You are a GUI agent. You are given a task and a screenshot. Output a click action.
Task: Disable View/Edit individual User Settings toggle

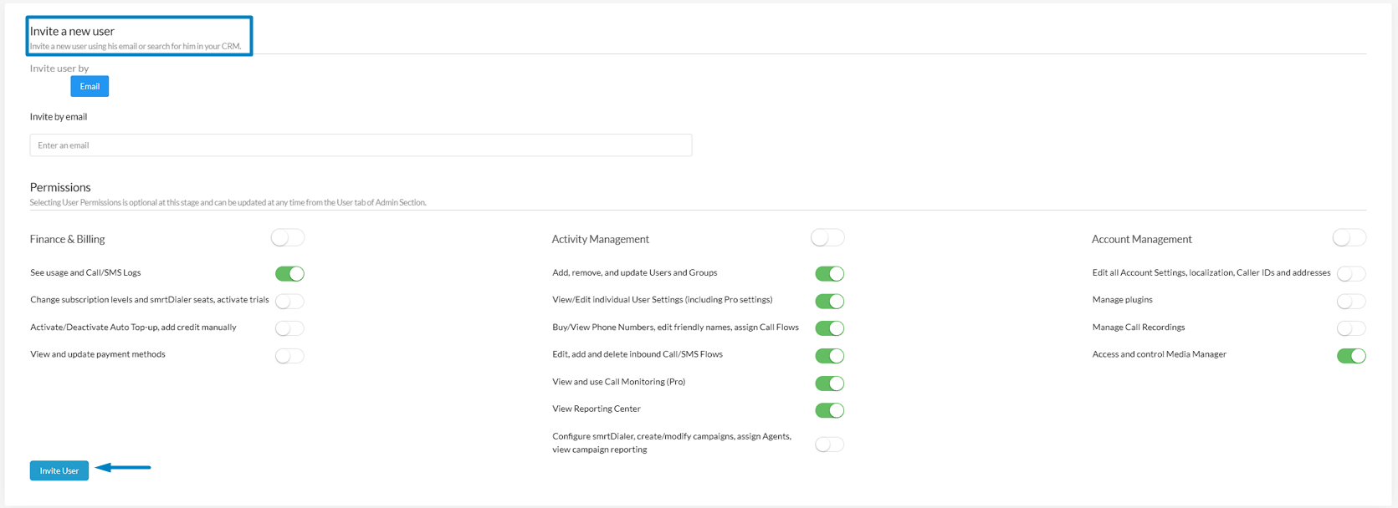click(x=829, y=301)
